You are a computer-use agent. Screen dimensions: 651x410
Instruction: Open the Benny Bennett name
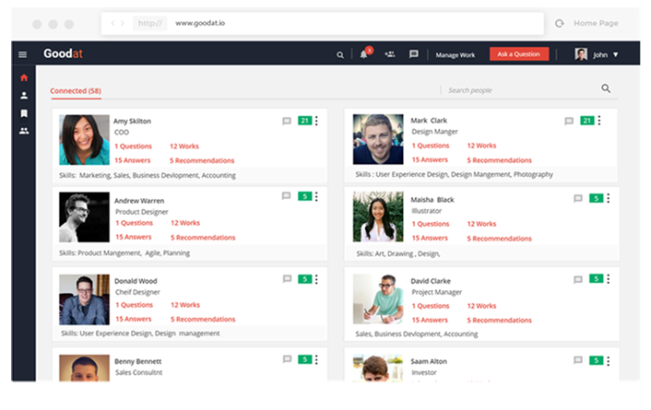[x=137, y=361]
